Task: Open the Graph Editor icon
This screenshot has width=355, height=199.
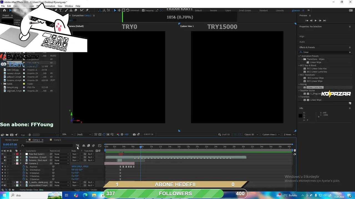Action: (x=100, y=146)
